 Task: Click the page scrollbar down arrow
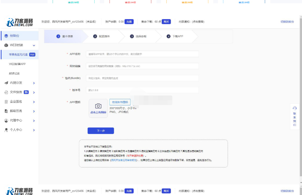[301, 183]
